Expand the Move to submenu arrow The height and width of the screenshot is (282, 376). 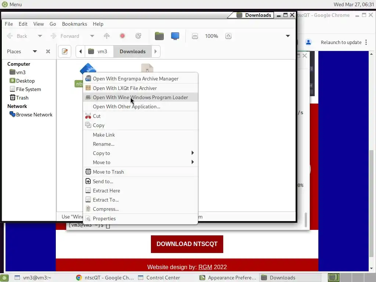[192, 162]
